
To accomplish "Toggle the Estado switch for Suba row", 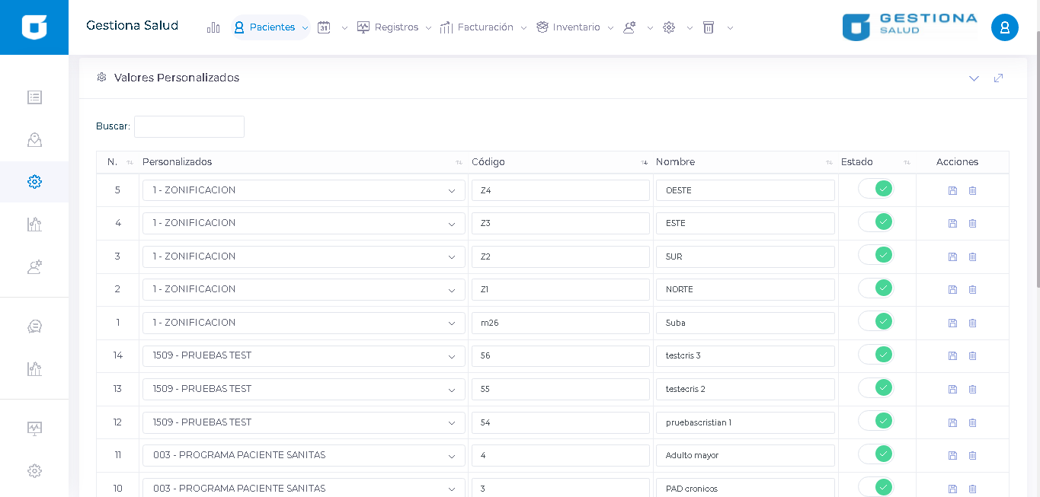I will [875, 321].
